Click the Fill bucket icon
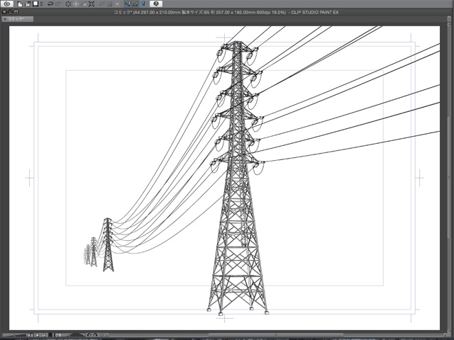This screenshot has width=454, height=340. click(x=84, y=4)
